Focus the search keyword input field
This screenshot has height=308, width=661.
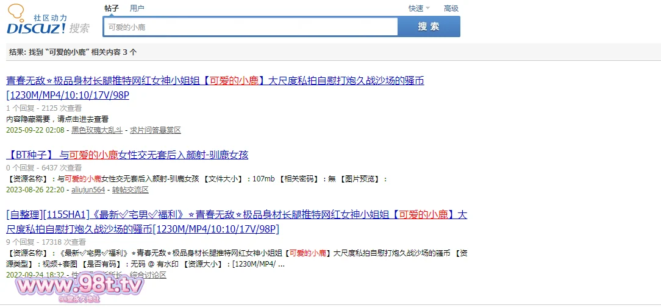coord(250,27)
